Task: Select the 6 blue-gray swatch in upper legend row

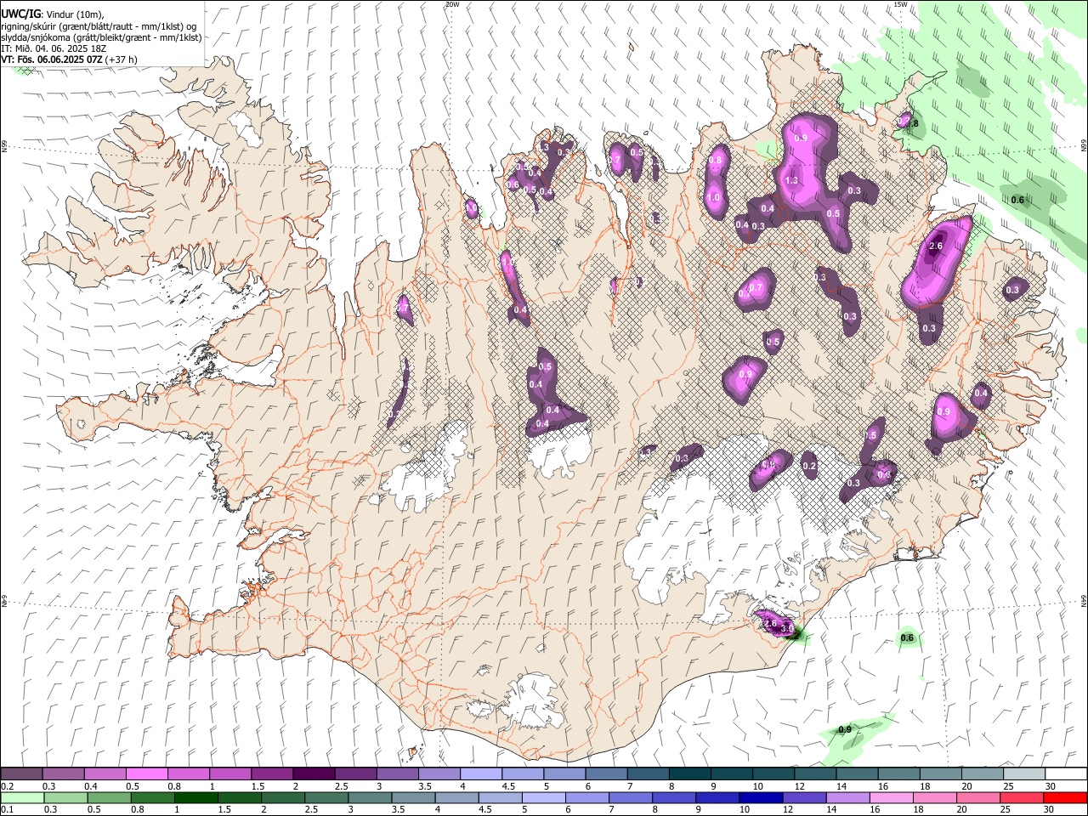Action: click(605, 774)
